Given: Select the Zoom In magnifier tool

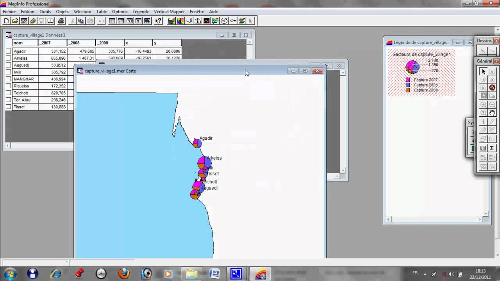Looking at the screenshot, I should (x=483, y=104).
